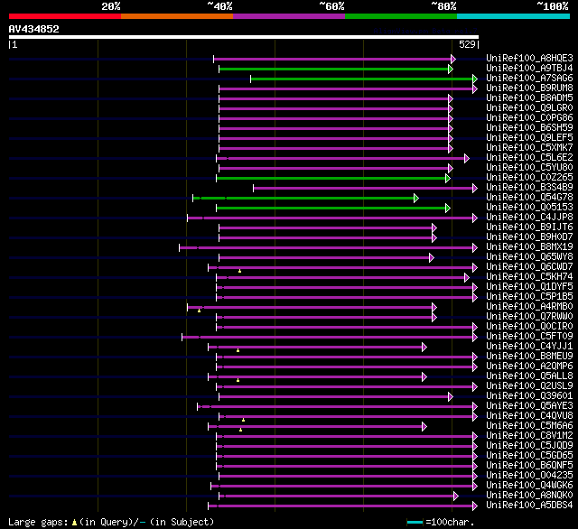This screenshot has width=578, height=529.
Task: Click the UniRef100_C5FT09 hit name
Action: point(529,337)
